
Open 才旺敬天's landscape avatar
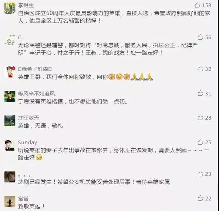point(10,121)
